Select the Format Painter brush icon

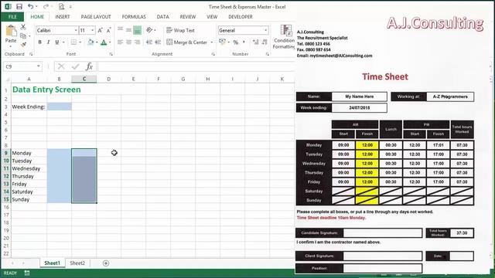[23, 45]
